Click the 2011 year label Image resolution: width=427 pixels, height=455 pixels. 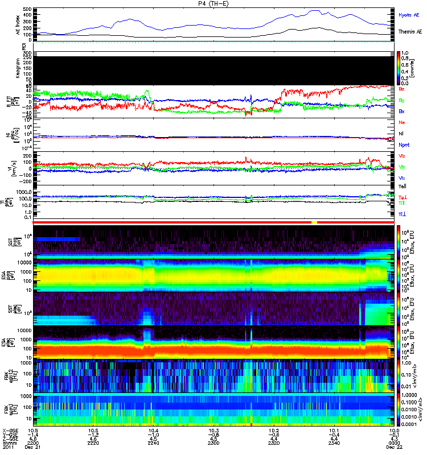8,447
